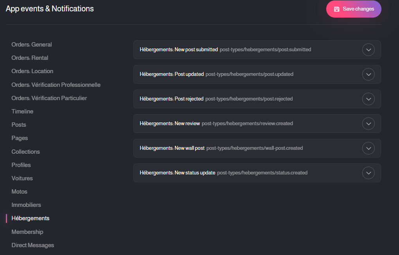Screen dimensions: 399x255
Task: Open the Posts events section
Action: coord(18,124)
